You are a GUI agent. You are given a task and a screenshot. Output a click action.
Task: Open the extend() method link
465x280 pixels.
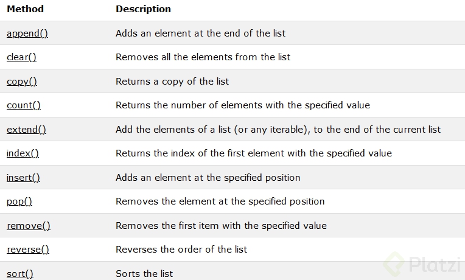[26, 130]
